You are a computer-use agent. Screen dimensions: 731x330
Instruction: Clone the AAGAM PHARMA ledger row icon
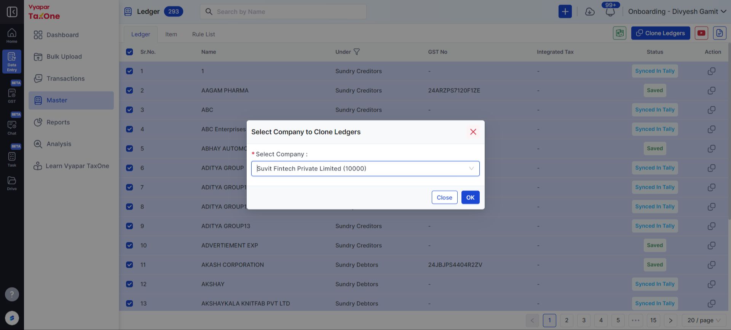click(x=711, y=90)
